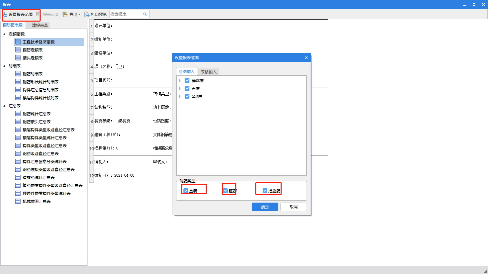Click the 编制日期: 2021-04-08 row
488x274 pixels.
click(114, 175)
